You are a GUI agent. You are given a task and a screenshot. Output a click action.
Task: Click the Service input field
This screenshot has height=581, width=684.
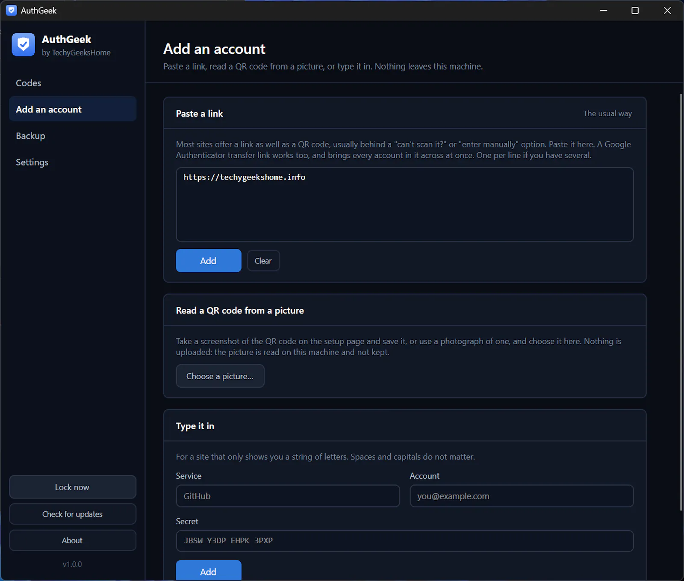(x=288, y=496)
